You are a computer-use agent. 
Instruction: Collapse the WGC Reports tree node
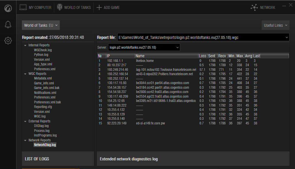point(25,74)
